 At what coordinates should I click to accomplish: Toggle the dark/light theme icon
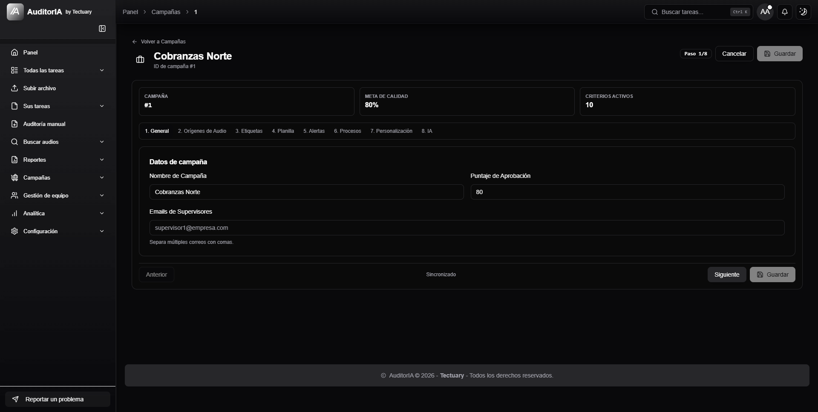[x=803, y=12]
